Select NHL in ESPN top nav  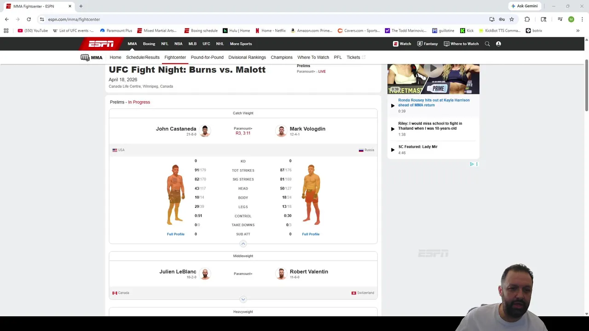220,44
